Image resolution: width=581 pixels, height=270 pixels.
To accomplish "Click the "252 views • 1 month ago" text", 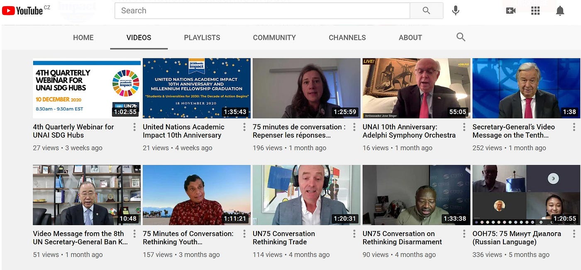I will [509, 148].
